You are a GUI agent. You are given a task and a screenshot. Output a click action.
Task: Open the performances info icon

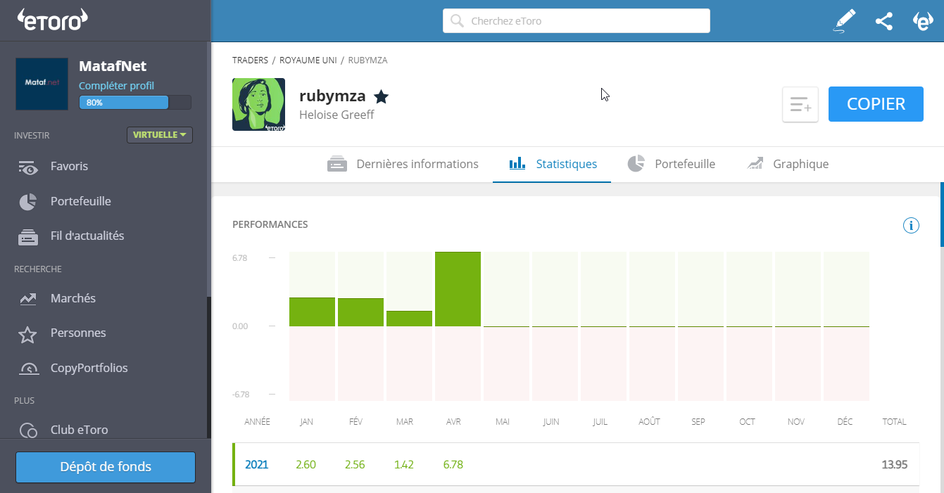[911, 225]
